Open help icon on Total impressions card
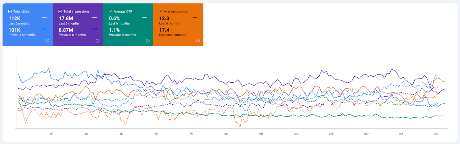The height and width of the screenshot is (144, 460). pos(97,41)
